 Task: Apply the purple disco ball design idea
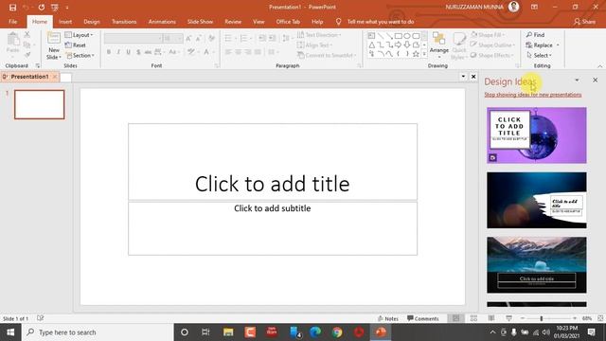click(x=537, y=135)
